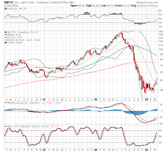Click the '09' year label under price chart
Viewport: 167px width, 152px height.
click(x=147, y=99)
